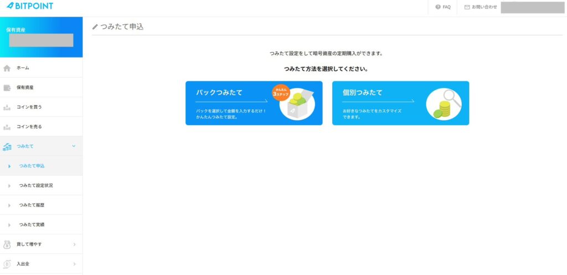Click the FAQ link in header

tap(446, 7)
